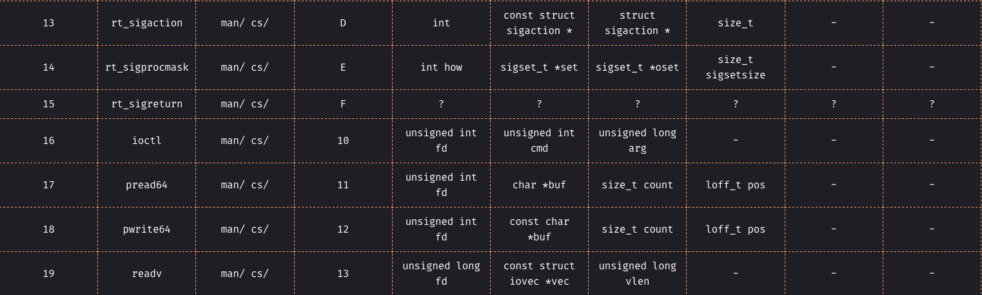Follow the cs/ link for ioctl

(260, 141)
